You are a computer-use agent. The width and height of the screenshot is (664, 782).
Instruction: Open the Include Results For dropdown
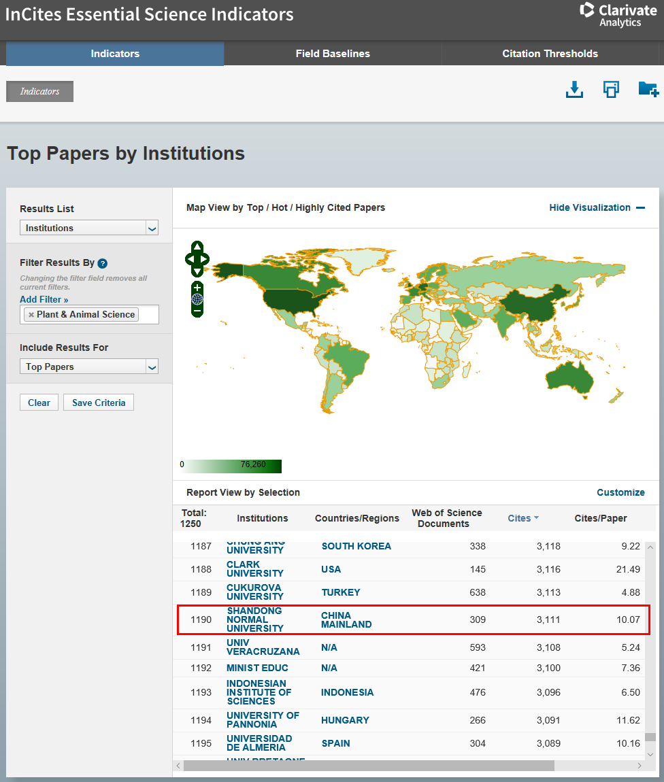click(89, 367)
